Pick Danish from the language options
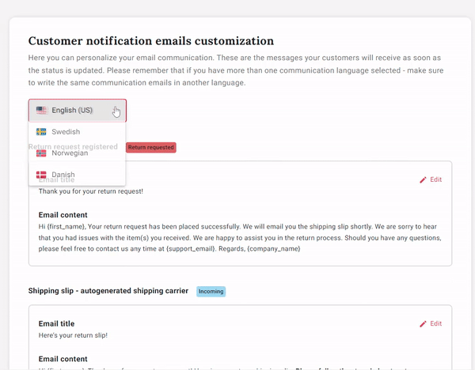Viewport: 475px width, 370px height. (x=77, y=175)
